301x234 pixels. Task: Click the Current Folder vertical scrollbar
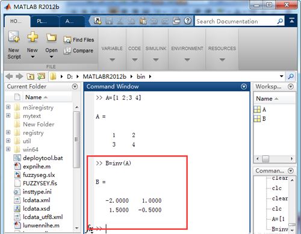point(76,140)
